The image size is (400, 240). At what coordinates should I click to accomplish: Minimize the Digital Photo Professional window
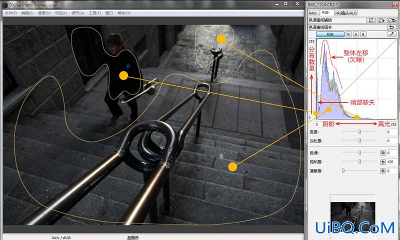[277, 4]
